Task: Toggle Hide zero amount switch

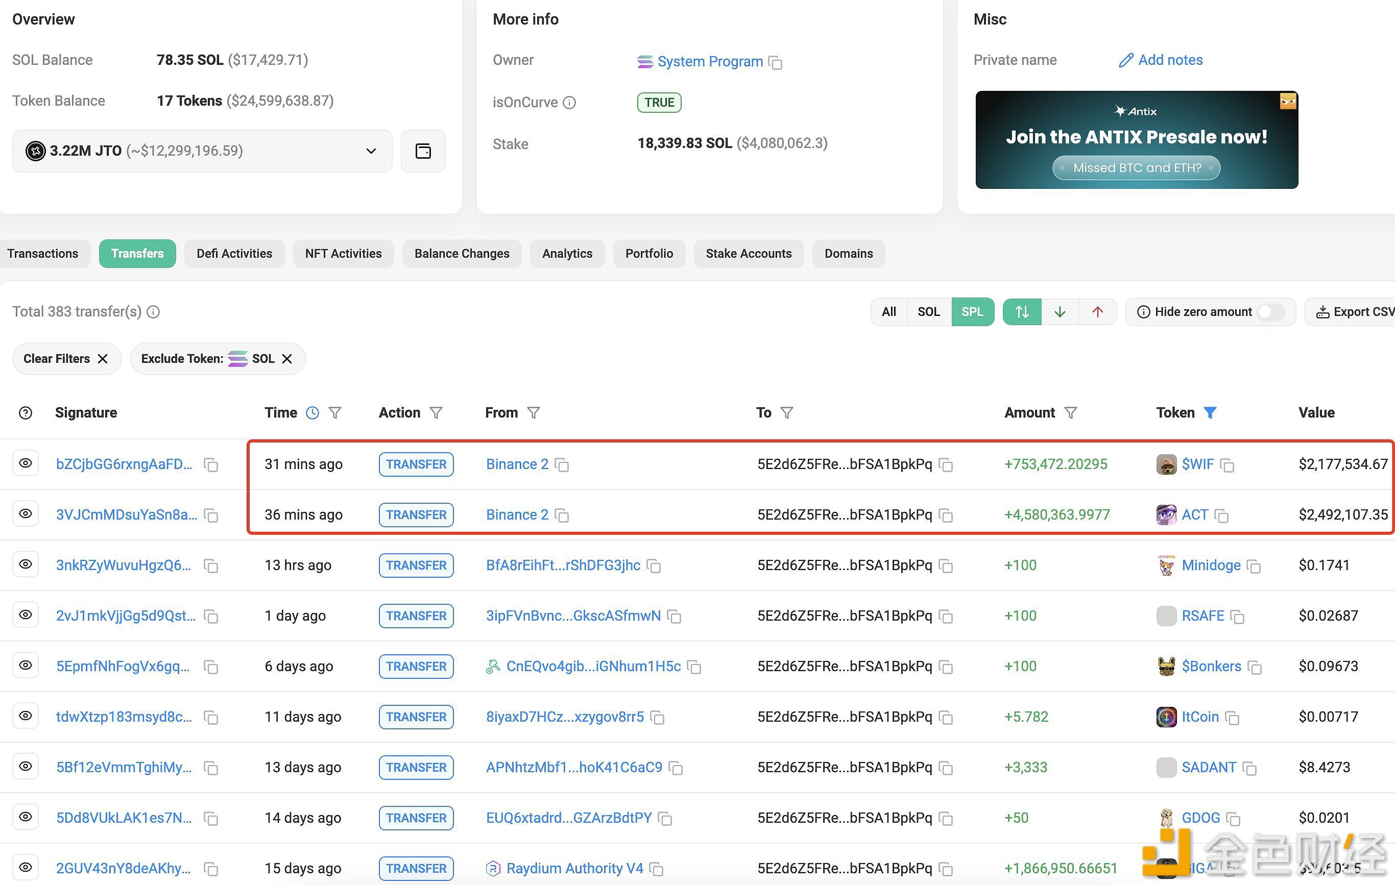Action: coord(1270,312)
